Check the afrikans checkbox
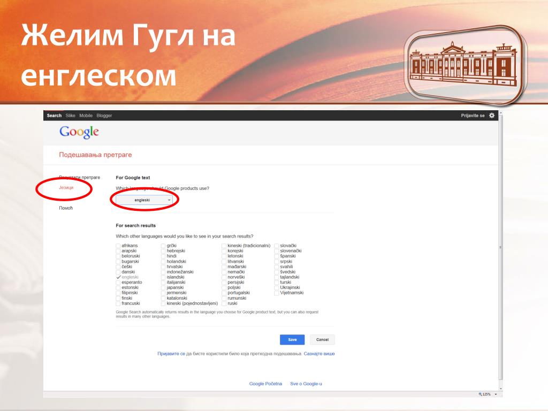Viewport: 548px width, 411px height. point(118,246)
